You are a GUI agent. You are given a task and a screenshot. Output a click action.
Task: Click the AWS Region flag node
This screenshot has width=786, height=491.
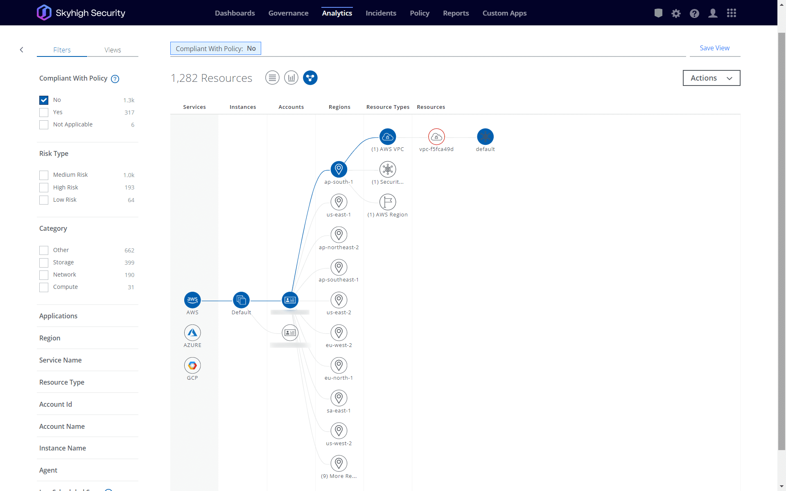pos(387,202)
